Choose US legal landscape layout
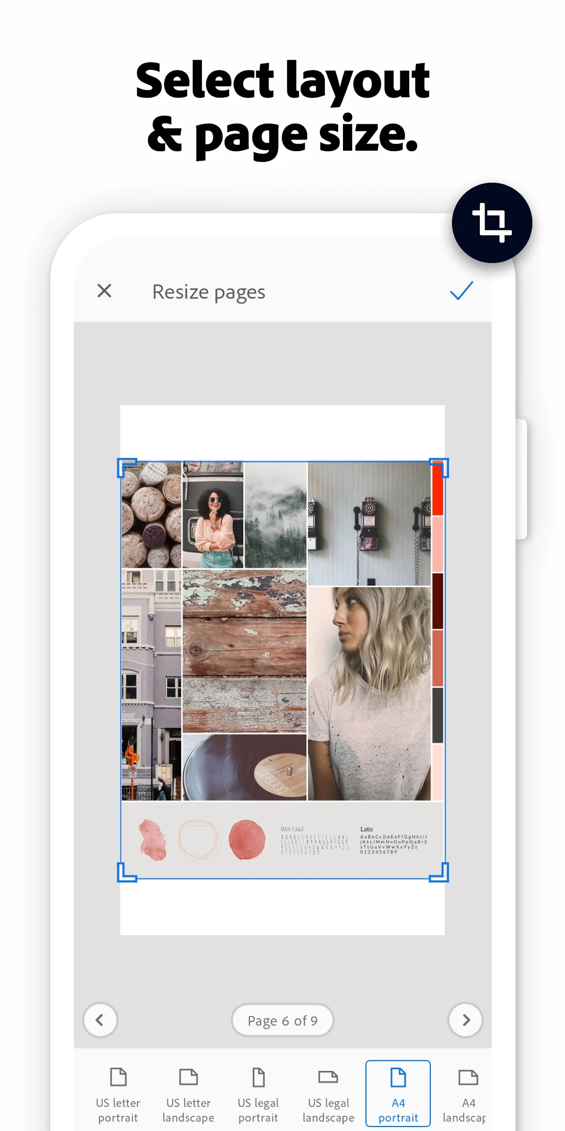 click(x=328, y=1095)
